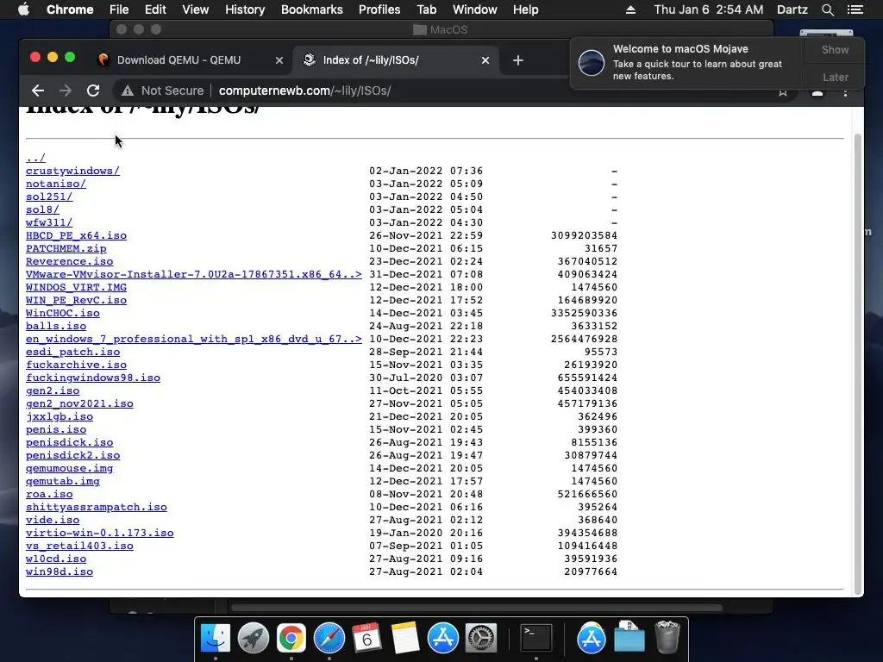
Task: Download w10cd.iso
Action: [56, 559]
